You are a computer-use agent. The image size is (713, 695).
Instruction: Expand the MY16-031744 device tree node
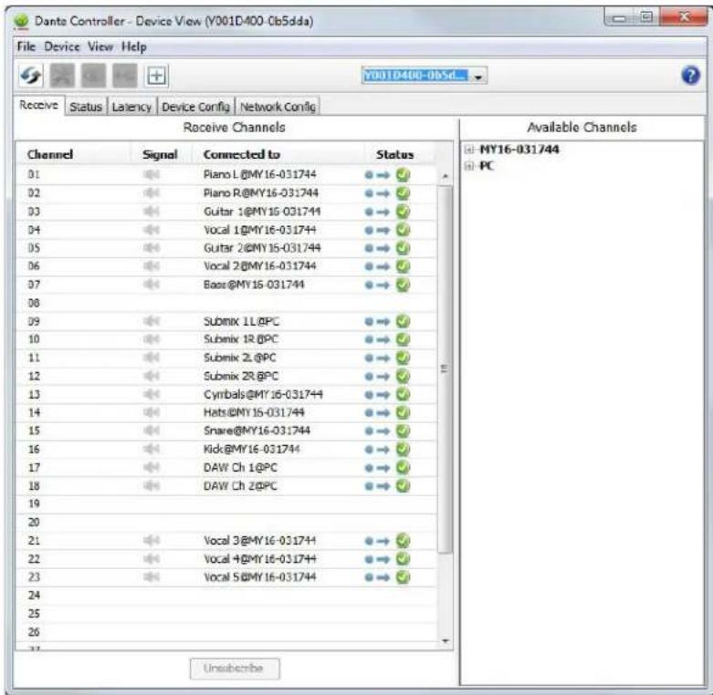coord(470,150)
